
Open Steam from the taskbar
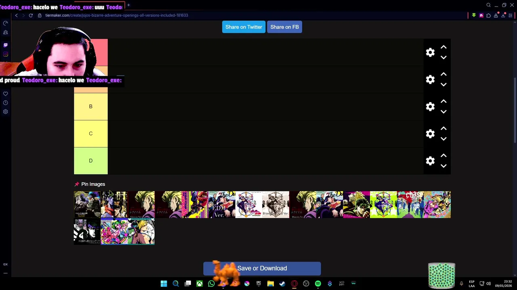[282, 284]
